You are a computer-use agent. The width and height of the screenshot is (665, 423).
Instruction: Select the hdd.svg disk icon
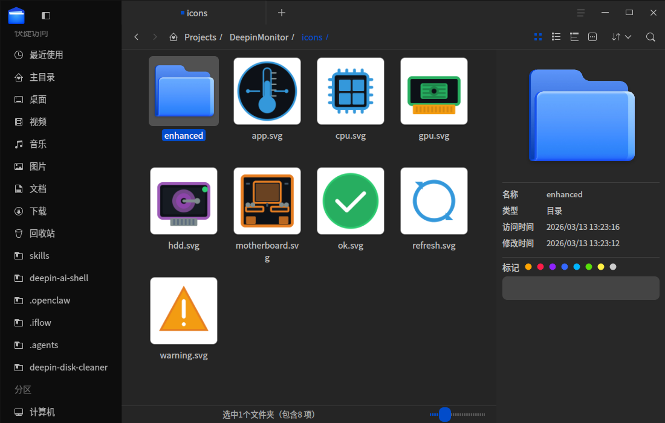[183, 201]
